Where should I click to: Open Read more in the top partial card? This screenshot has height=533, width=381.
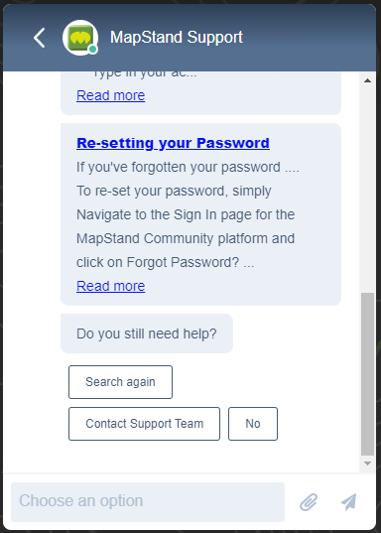tap(111, 95)
